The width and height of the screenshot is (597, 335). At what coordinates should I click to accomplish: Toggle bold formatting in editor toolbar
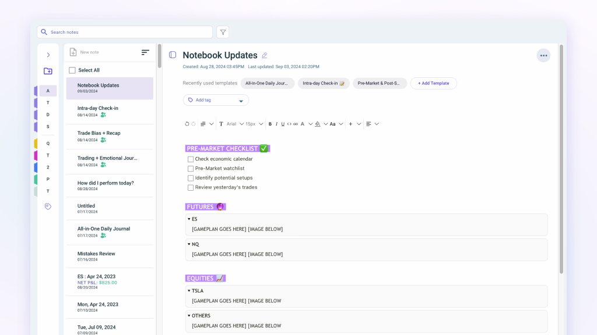pos(270,124)
